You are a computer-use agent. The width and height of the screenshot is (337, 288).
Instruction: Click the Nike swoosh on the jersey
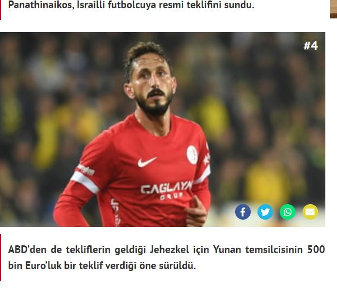coord(147,162)
